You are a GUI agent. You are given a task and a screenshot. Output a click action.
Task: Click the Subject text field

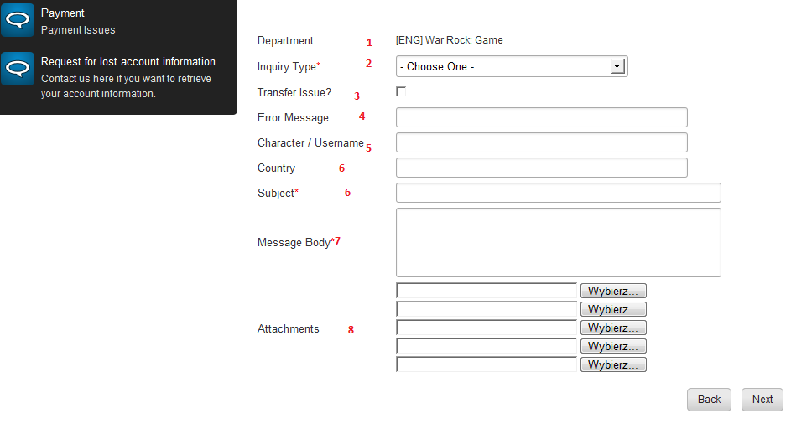(559, 193)
